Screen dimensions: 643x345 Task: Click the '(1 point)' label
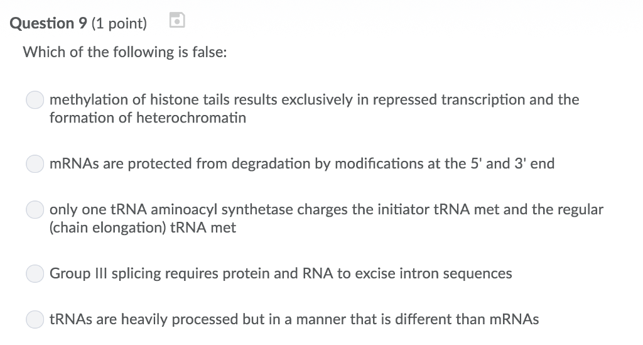119,23
